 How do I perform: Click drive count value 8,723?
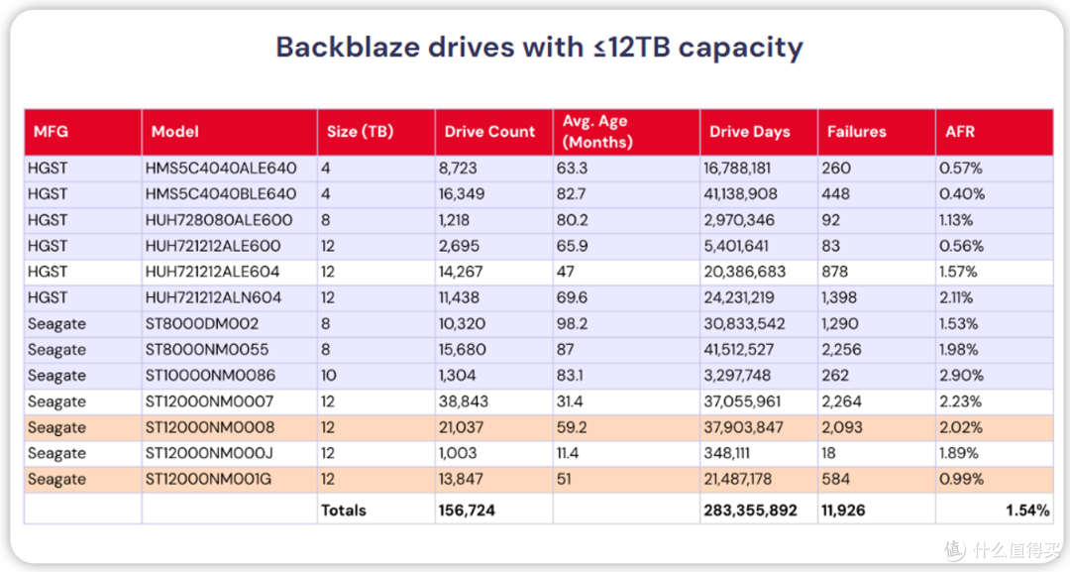coord(457,168)
